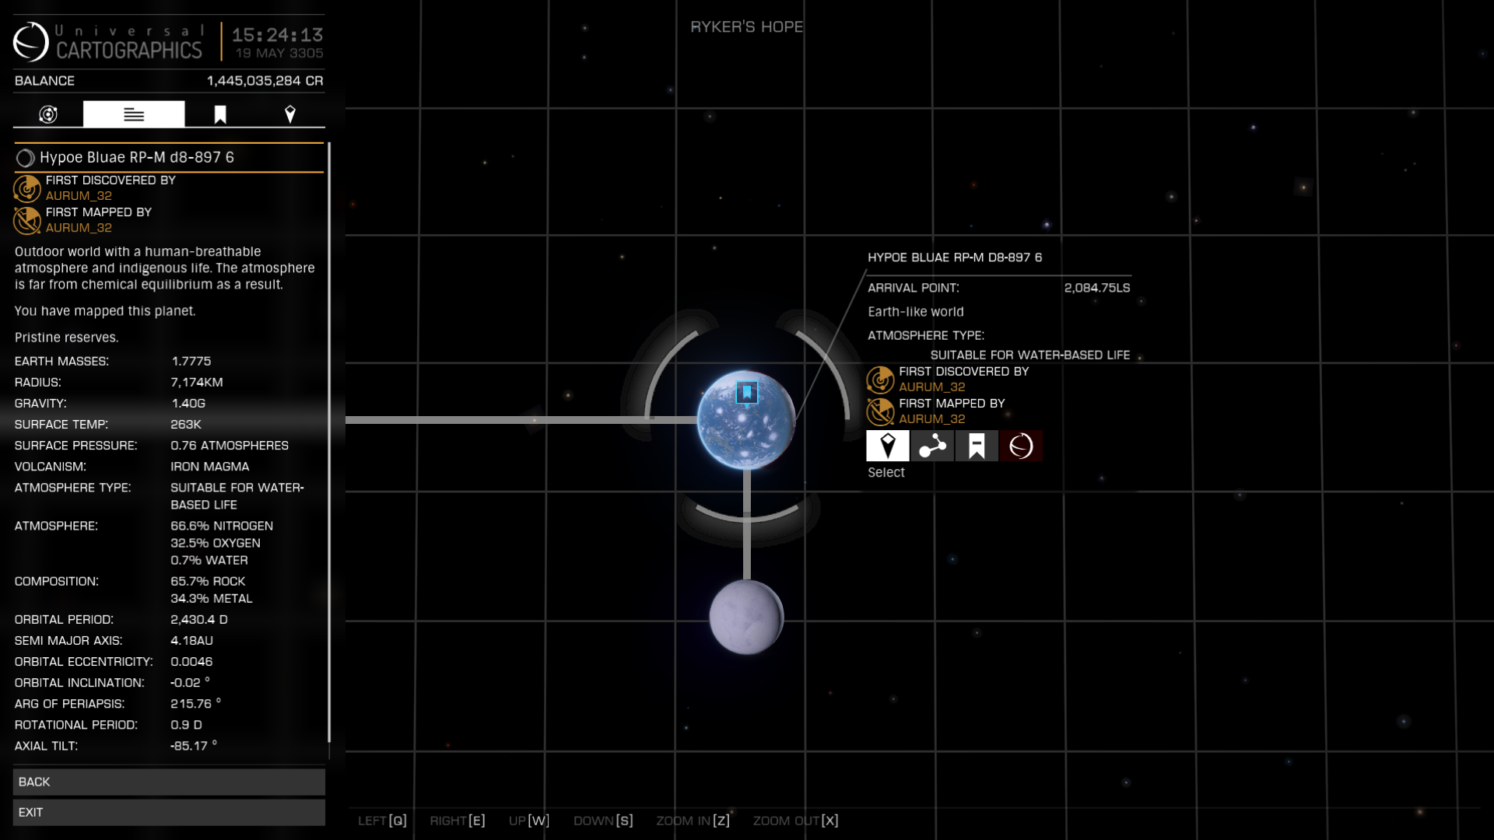1494x840 pixels.
Task: Click the UP [W] control hint
Action: pos(529,821)
